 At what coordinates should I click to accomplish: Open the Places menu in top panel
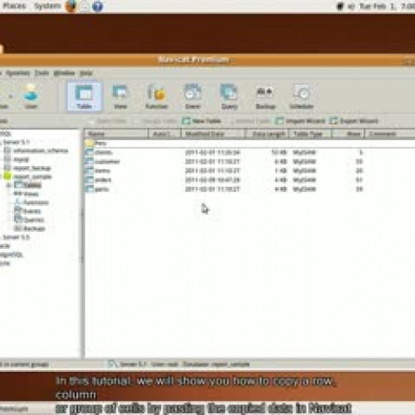[14, 6]
